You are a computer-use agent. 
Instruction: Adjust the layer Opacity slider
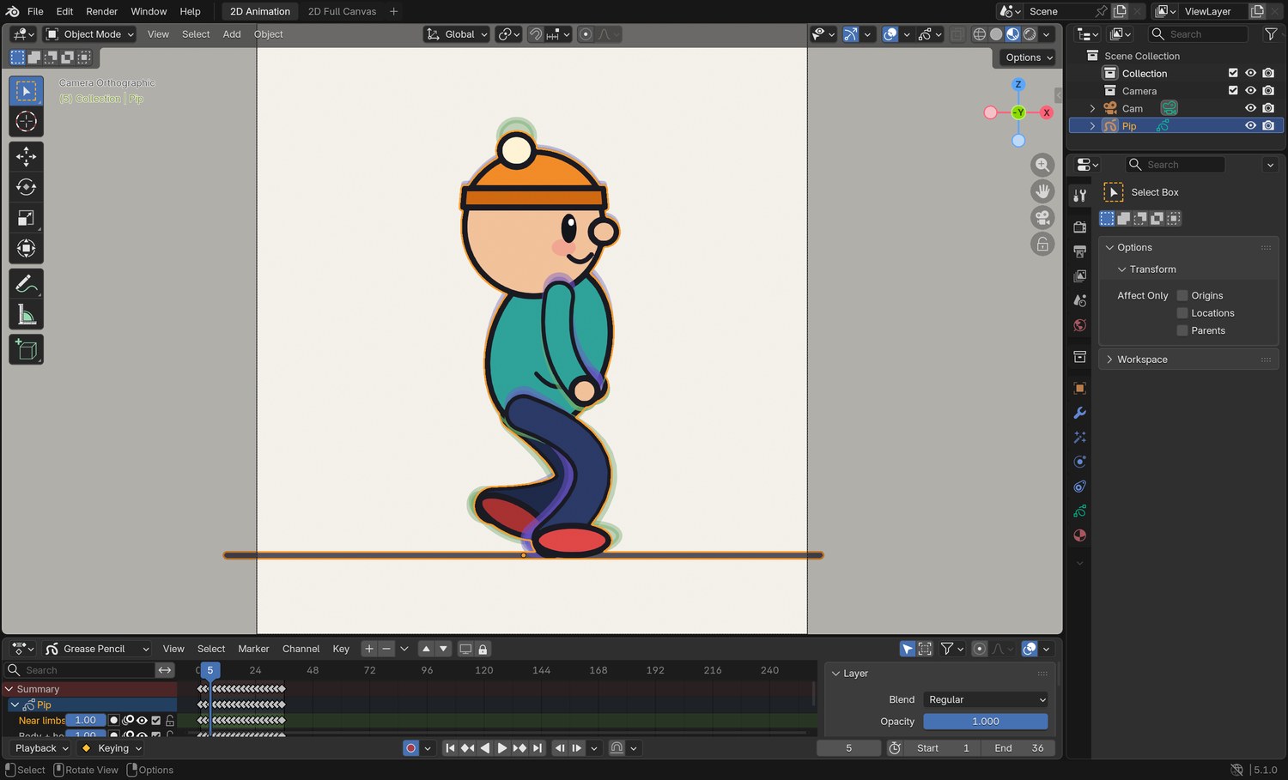pyautogui.click(x=986, y=722)
